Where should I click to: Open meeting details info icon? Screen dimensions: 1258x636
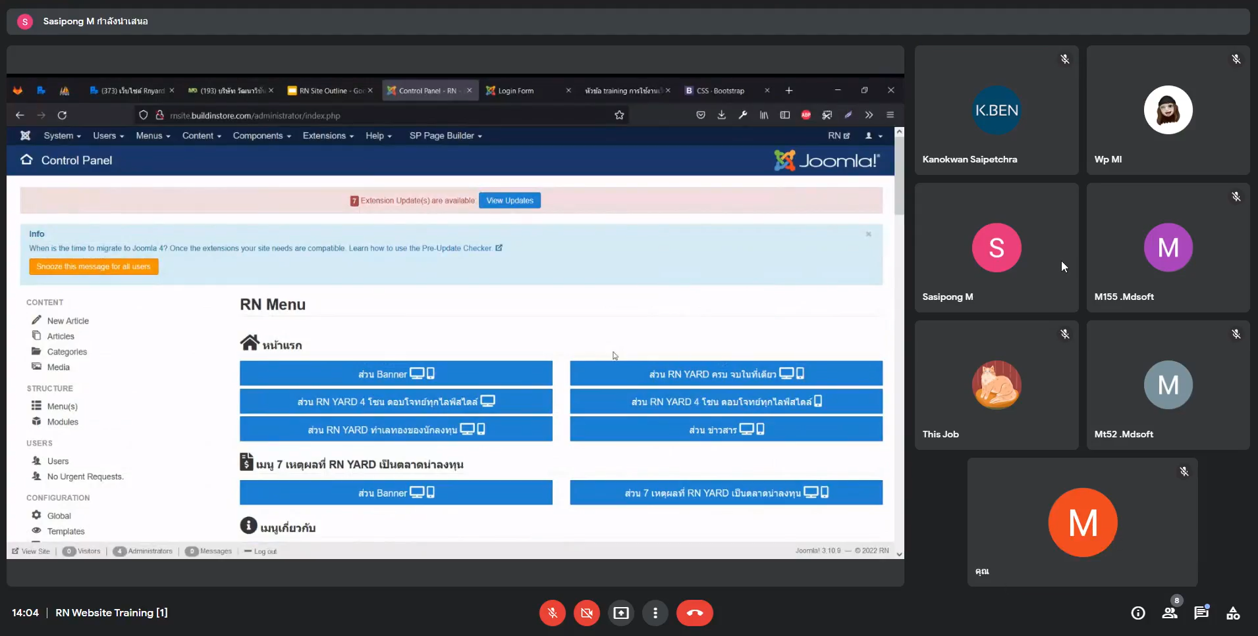[x=1137, y=613]
